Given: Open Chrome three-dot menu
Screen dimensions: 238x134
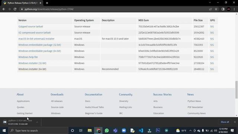Looking at the screenshot, I should (234, 9).
